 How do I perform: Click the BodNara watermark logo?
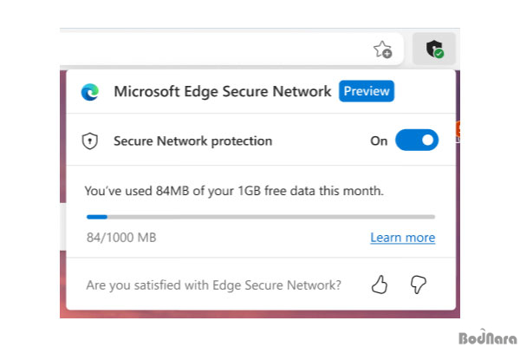tap(487, 337)
